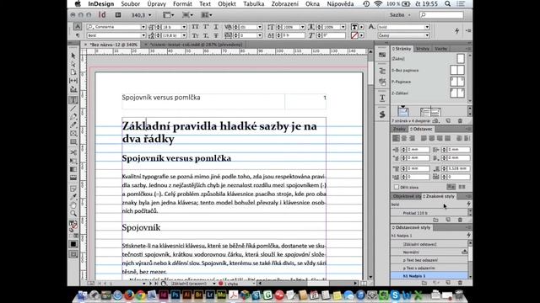540x303 pixels.
Task: Click the Apply Color black swatch in toolbox
Action: point(73,244)
